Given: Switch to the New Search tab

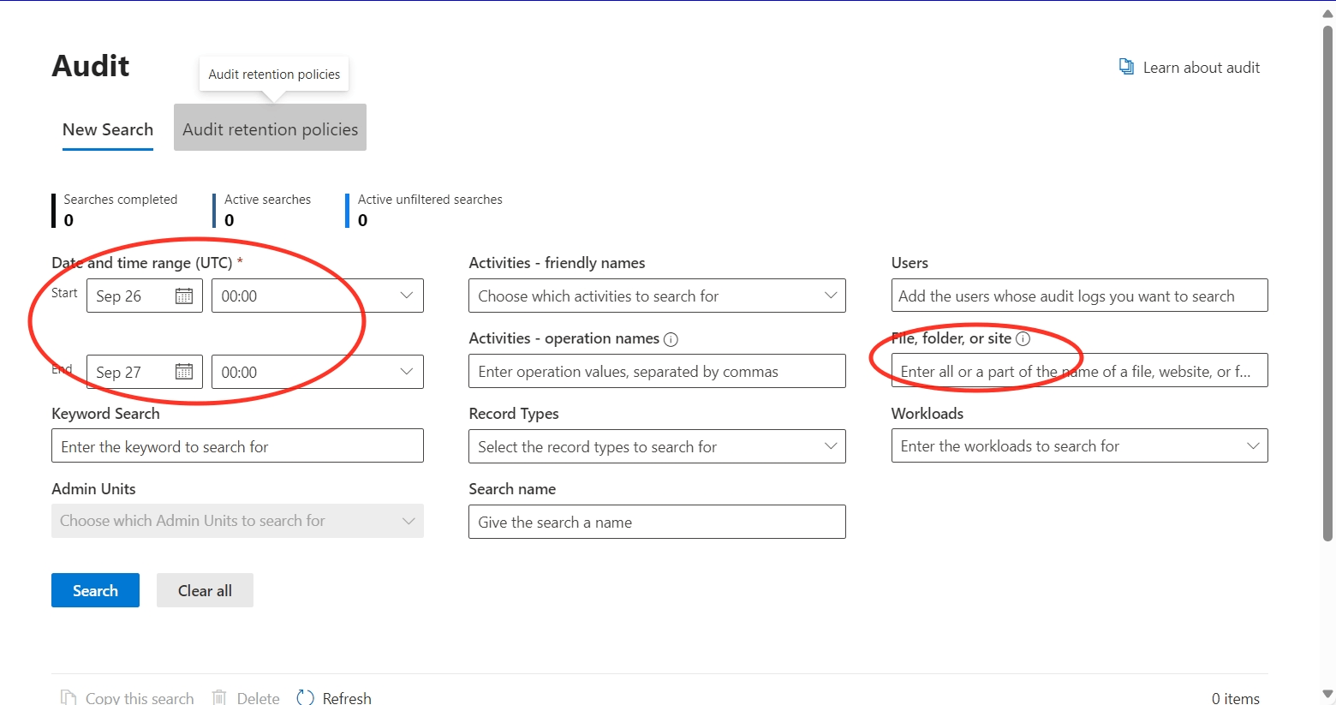Looking at the screenshot, I should pos(108,129).
